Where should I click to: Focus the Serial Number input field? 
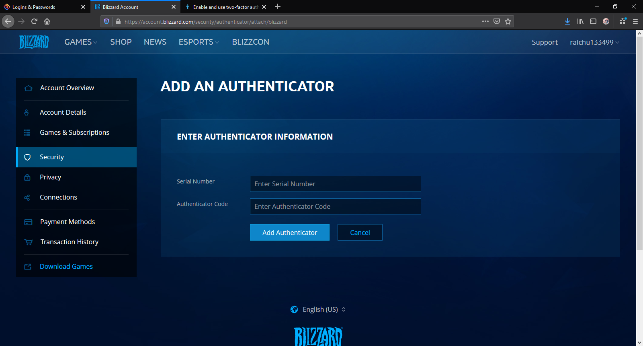point(336,184)
